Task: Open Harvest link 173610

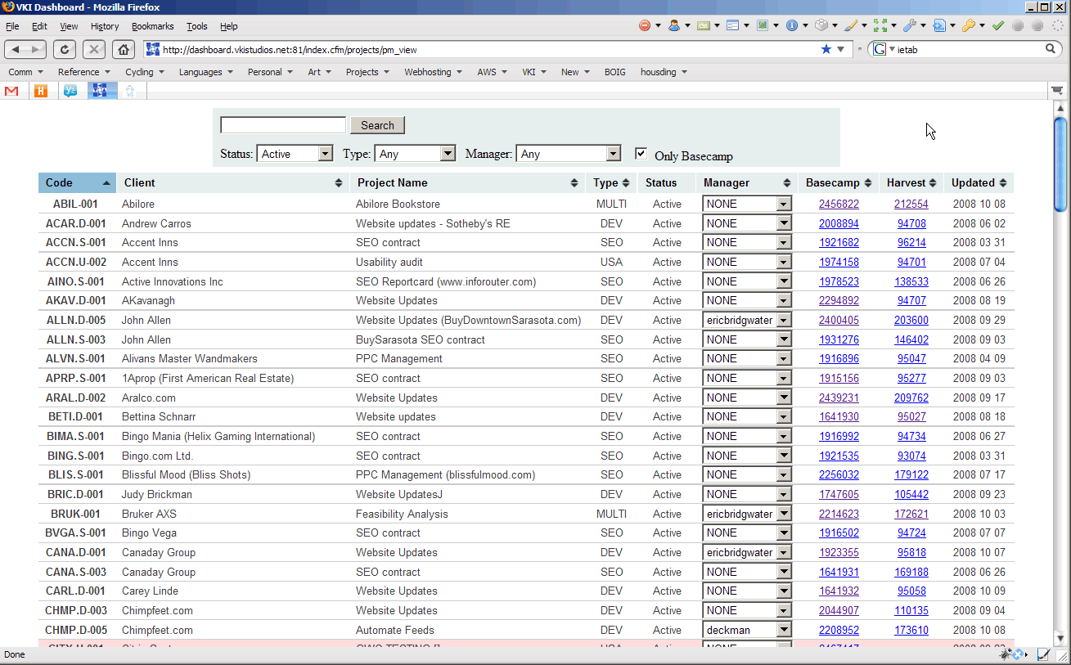Action: (911, 630)
